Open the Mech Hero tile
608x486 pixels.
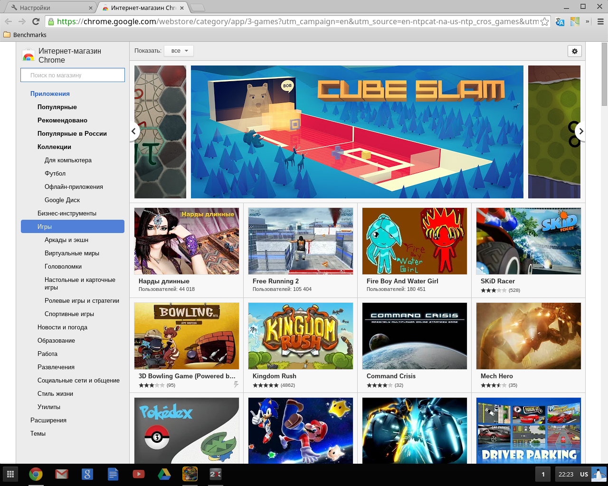click(x=529, y=345)
